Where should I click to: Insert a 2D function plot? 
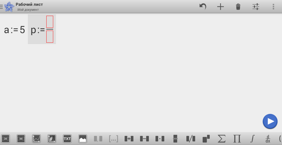pos(36,139)
